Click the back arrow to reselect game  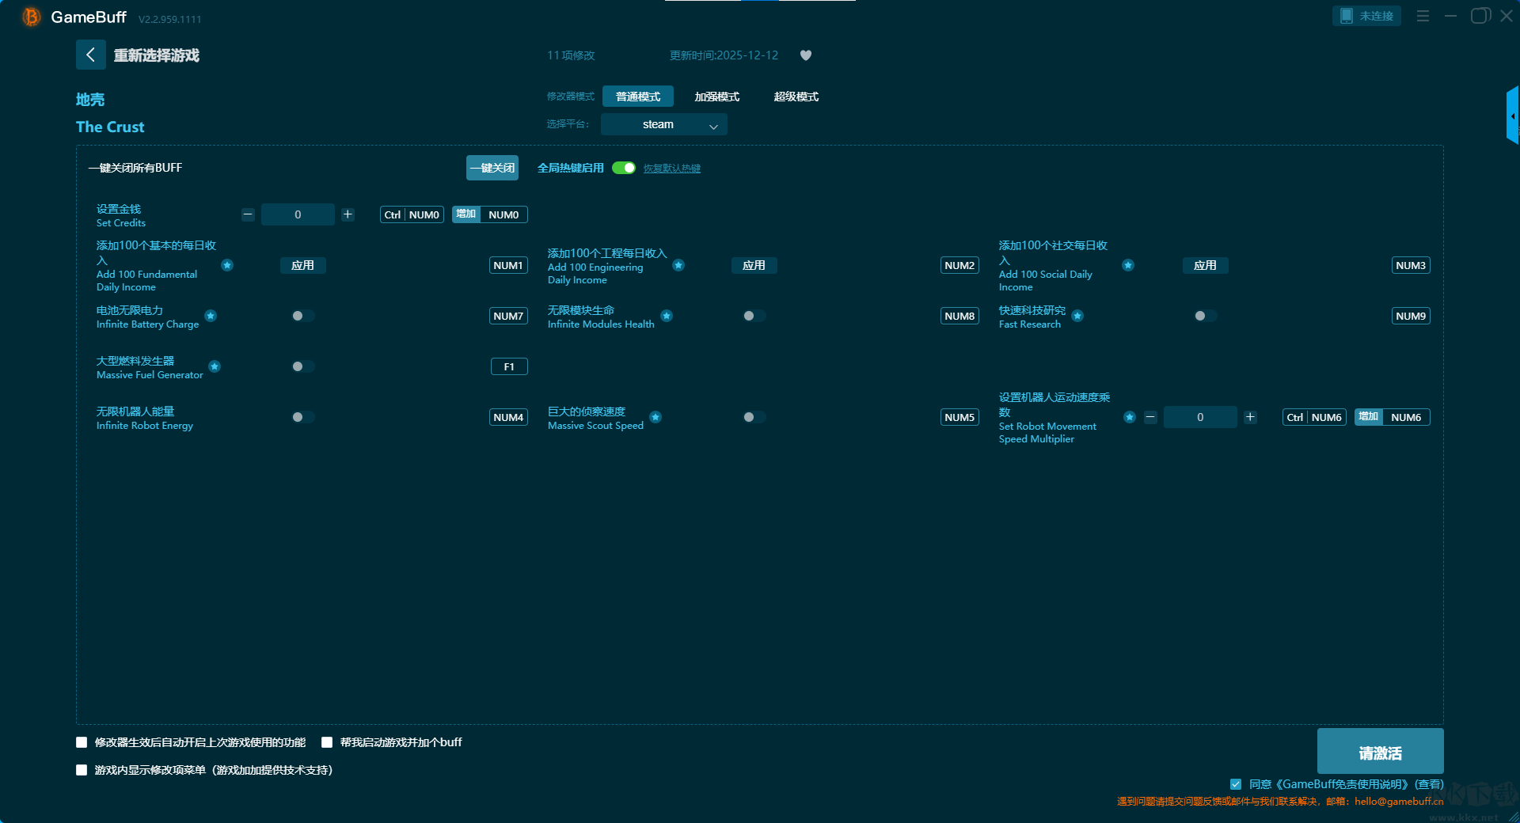tap(90, 55)
